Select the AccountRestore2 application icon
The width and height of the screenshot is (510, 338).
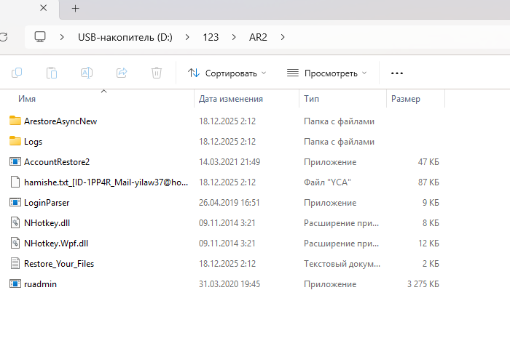(15, 161)
